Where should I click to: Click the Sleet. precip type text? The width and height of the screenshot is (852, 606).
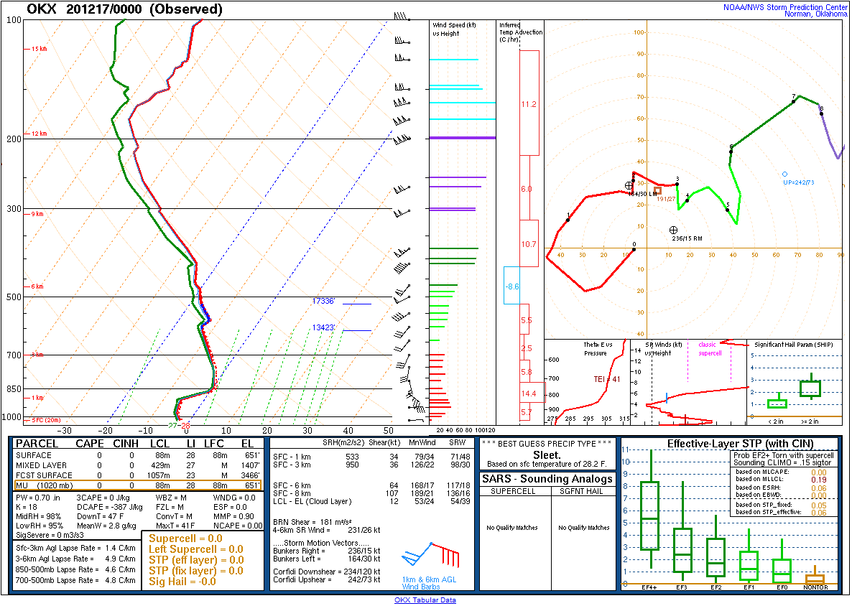point(547,455)
